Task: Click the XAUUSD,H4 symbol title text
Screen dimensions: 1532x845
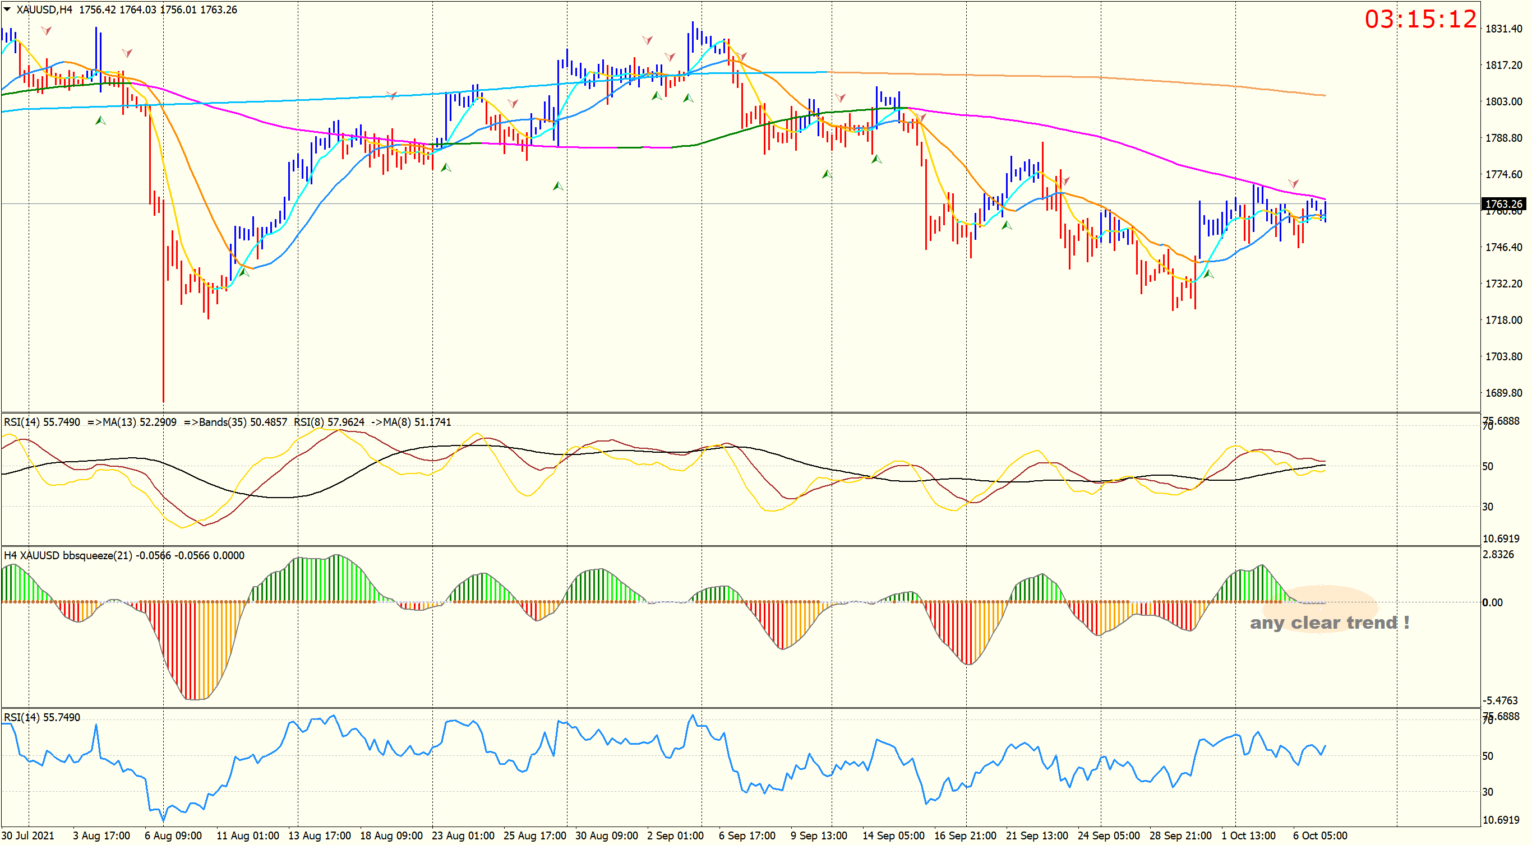Action: click(x=44, y=10)
